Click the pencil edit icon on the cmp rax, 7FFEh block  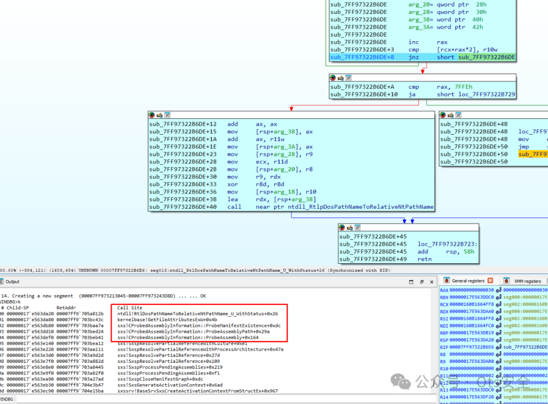pyautogui.click(x=341, y=78)
